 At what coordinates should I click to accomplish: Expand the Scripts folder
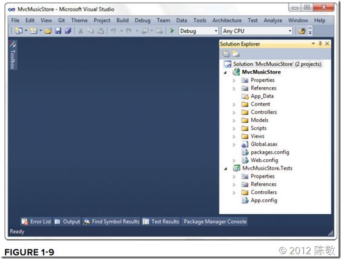click(234, 129)
